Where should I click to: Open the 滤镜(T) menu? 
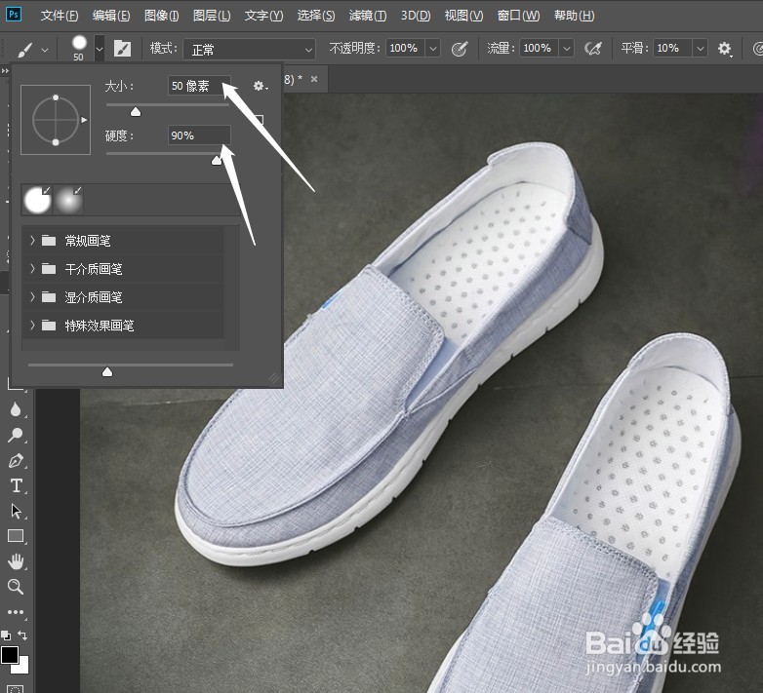(x=368, y=16)
